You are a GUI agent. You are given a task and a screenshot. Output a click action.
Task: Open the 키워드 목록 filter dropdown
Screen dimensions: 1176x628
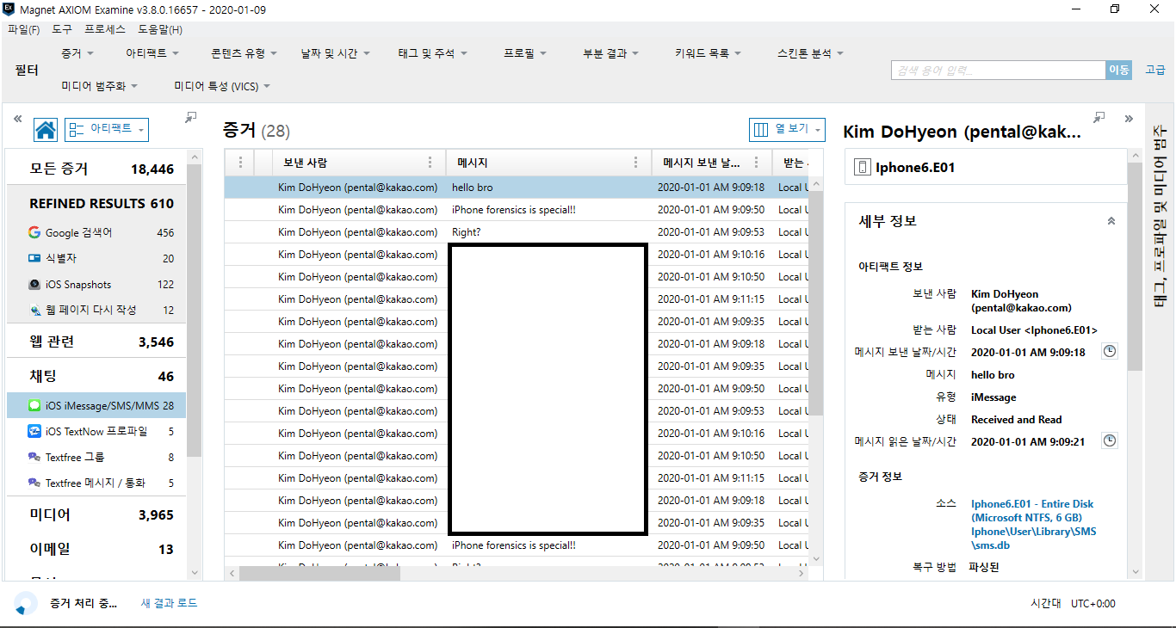click(709, 53)
